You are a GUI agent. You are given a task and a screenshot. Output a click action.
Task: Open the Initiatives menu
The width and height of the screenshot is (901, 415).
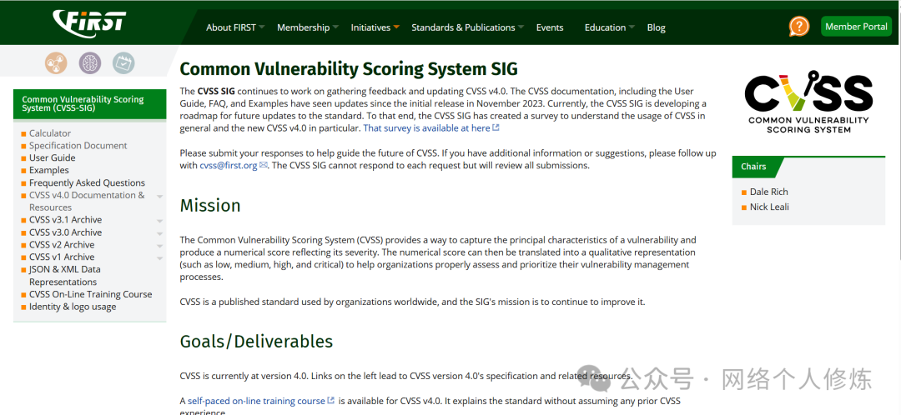pos(370,27)
